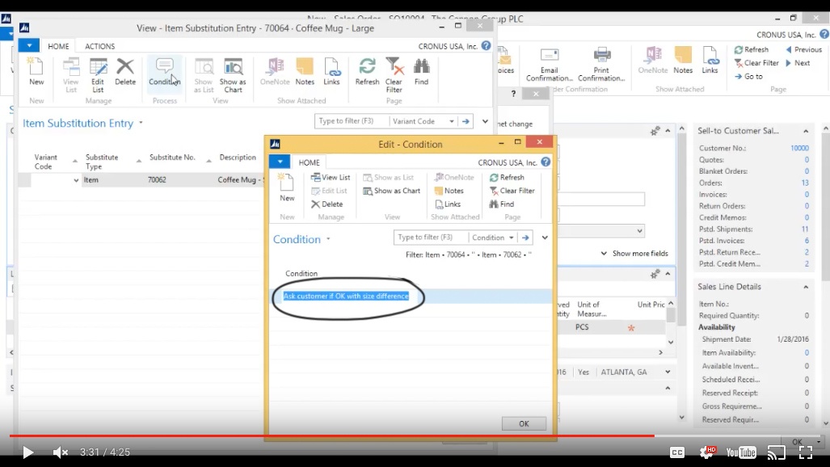Open Notes in the Sales Order ribbon
Image resolution: width=830 pixels, height=467 pixels.
point(683,61)
